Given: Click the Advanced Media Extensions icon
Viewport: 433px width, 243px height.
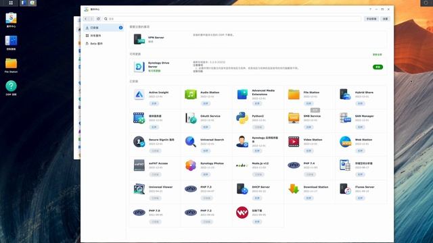Looking at the screenshot, I should pyautogui.click(x=242, y=94).
